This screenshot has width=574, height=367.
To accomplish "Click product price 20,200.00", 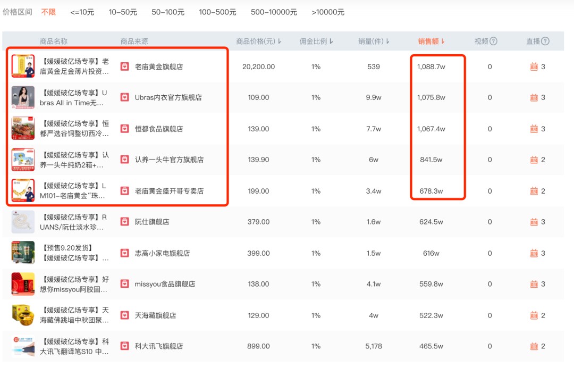I will coord(258,66).
